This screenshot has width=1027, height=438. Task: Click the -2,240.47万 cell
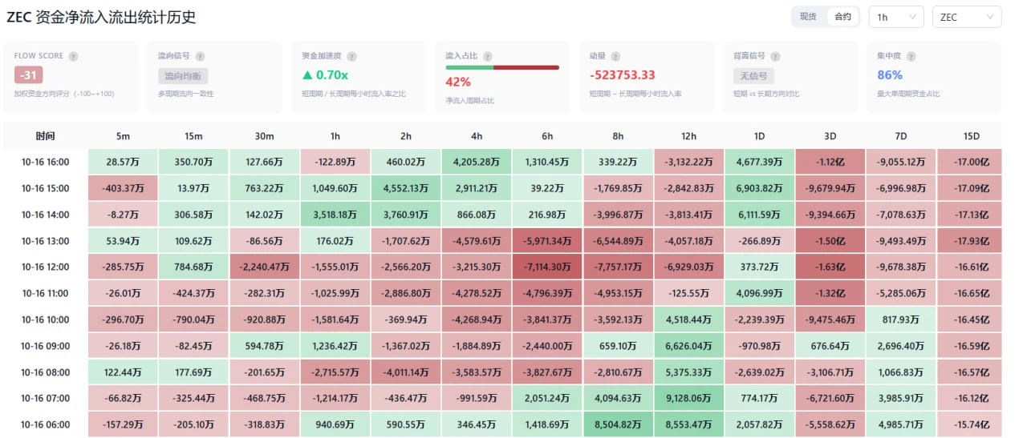click(264, 267)
